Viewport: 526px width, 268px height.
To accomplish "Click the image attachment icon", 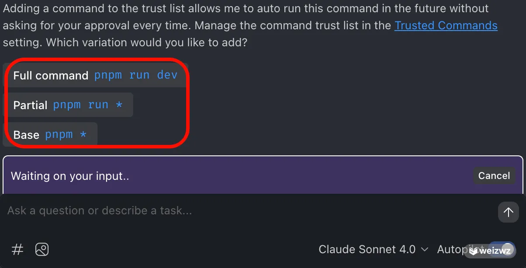I will click(42, 249).
